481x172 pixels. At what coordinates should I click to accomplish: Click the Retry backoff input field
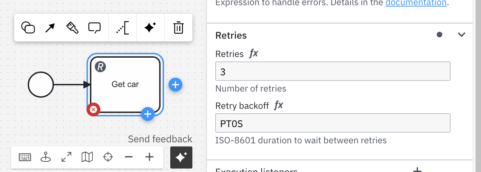[x=333, y=123]
